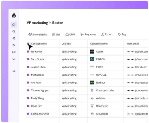The image size is (149, 123).
Task: Click the Lusha mascot logo in sidebar
Action: [14, 15]
